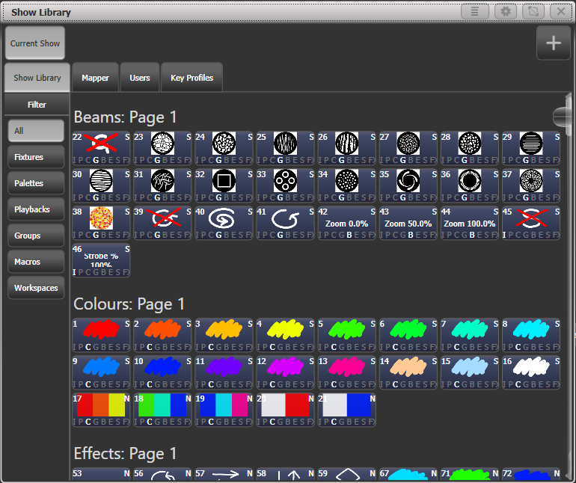Toggle the Fixtures filter

(x=36, y=157)
